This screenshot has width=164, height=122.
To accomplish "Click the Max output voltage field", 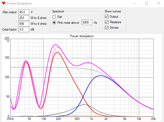I will pyautogui.click(x=24, y=12).
